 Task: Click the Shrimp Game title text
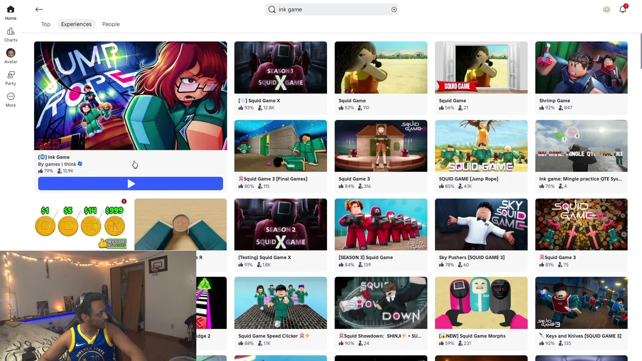(x=555, y=101)
